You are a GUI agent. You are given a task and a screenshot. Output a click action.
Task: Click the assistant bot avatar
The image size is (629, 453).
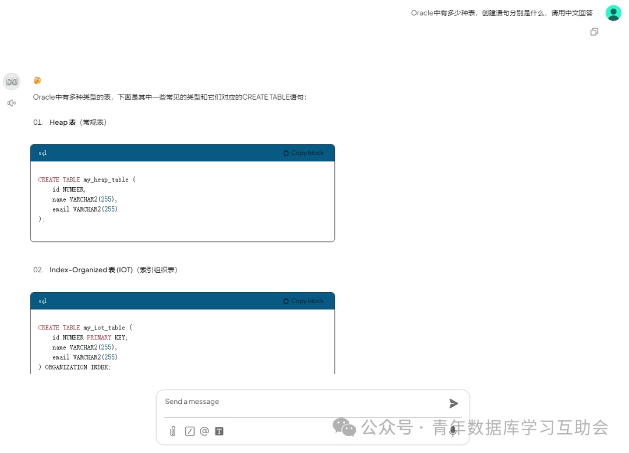12,82
